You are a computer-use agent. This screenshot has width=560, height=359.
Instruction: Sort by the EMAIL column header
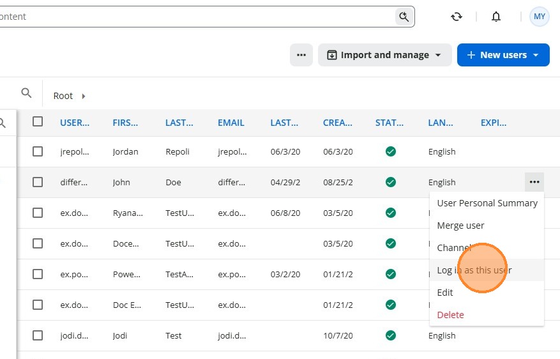click(x=231, y=123)
